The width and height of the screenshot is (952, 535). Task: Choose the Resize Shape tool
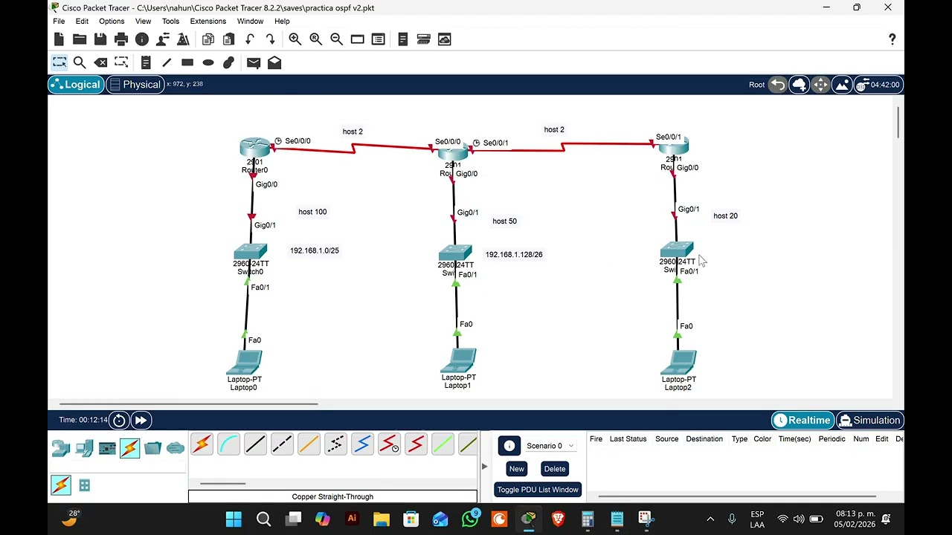pyautogui.click(x=121, y=62)
